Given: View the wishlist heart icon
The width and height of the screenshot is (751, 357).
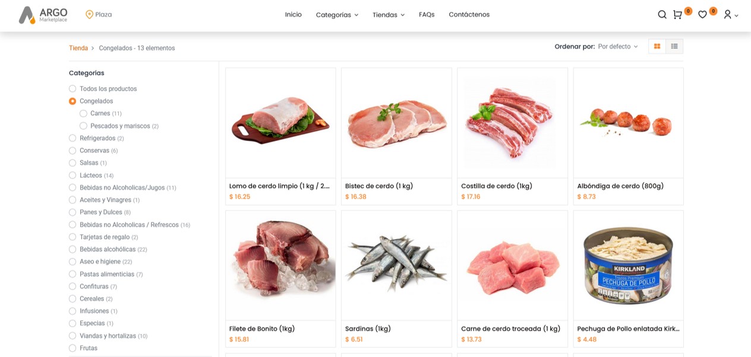Looking at the screenshot, I should (x=702, y=14).
